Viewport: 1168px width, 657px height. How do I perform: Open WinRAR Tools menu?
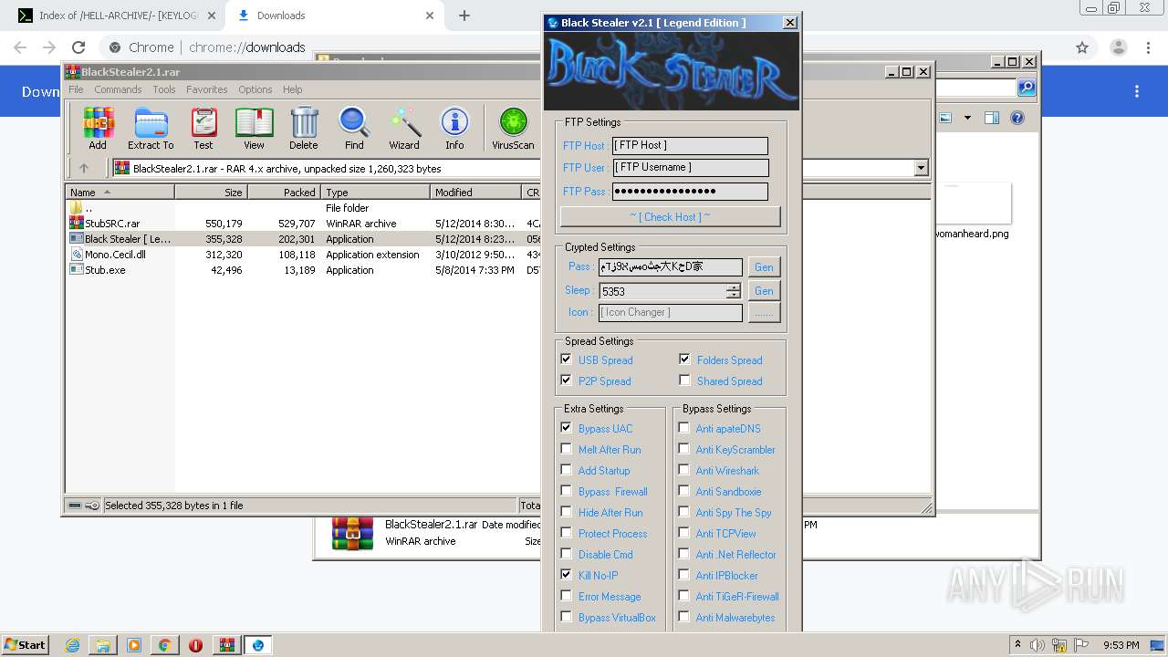click(164, 89)
